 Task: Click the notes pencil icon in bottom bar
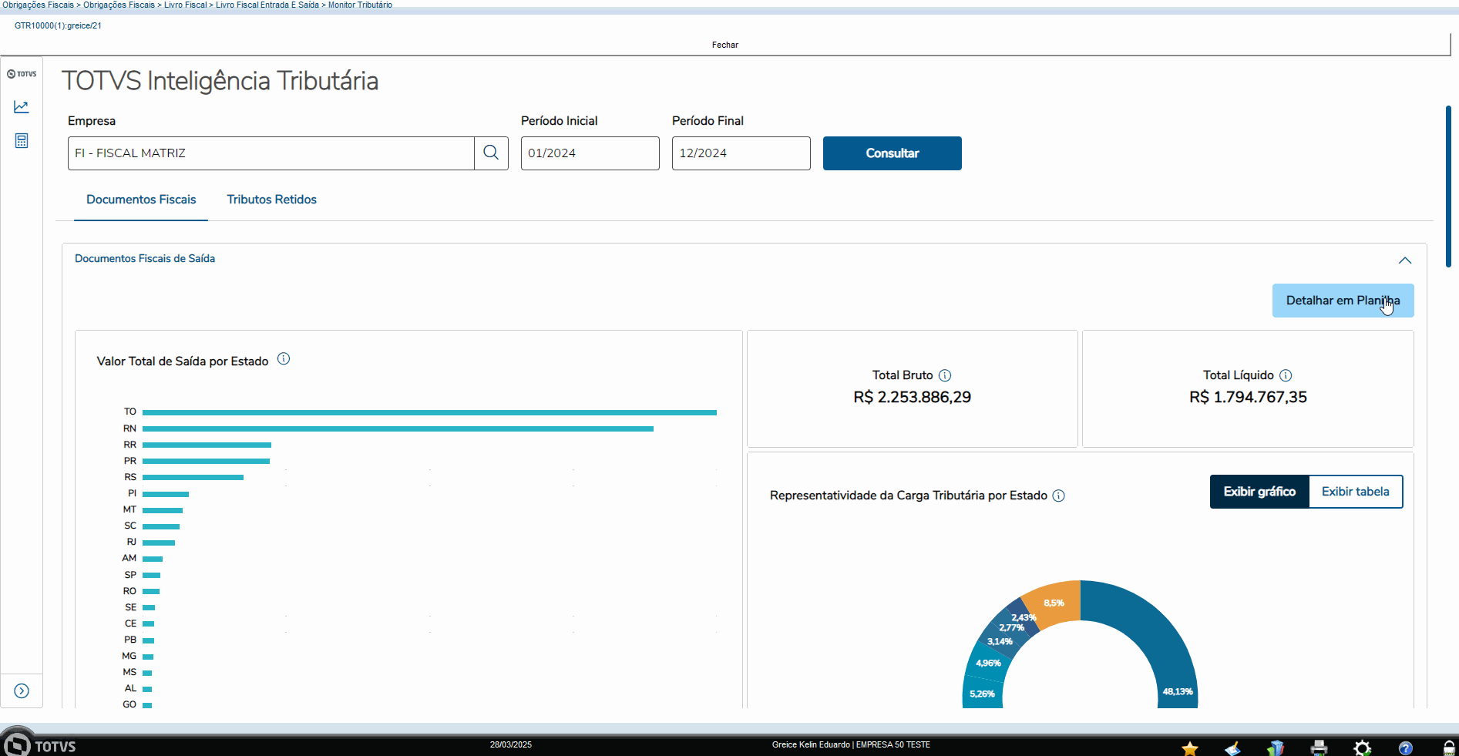tap(1232, 748)
